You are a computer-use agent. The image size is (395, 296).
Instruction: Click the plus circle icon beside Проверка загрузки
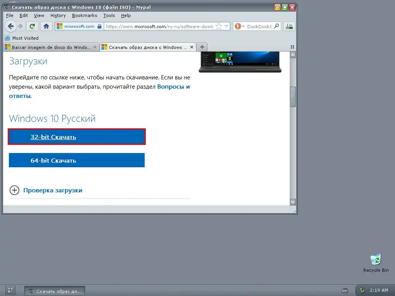[x=14, y=190]
